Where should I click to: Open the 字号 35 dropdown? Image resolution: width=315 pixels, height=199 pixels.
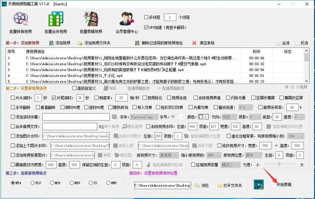click(178, 117)
